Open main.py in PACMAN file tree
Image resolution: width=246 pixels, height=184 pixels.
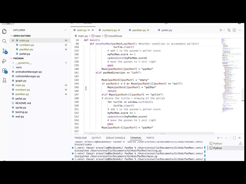[x=20, y=85]
